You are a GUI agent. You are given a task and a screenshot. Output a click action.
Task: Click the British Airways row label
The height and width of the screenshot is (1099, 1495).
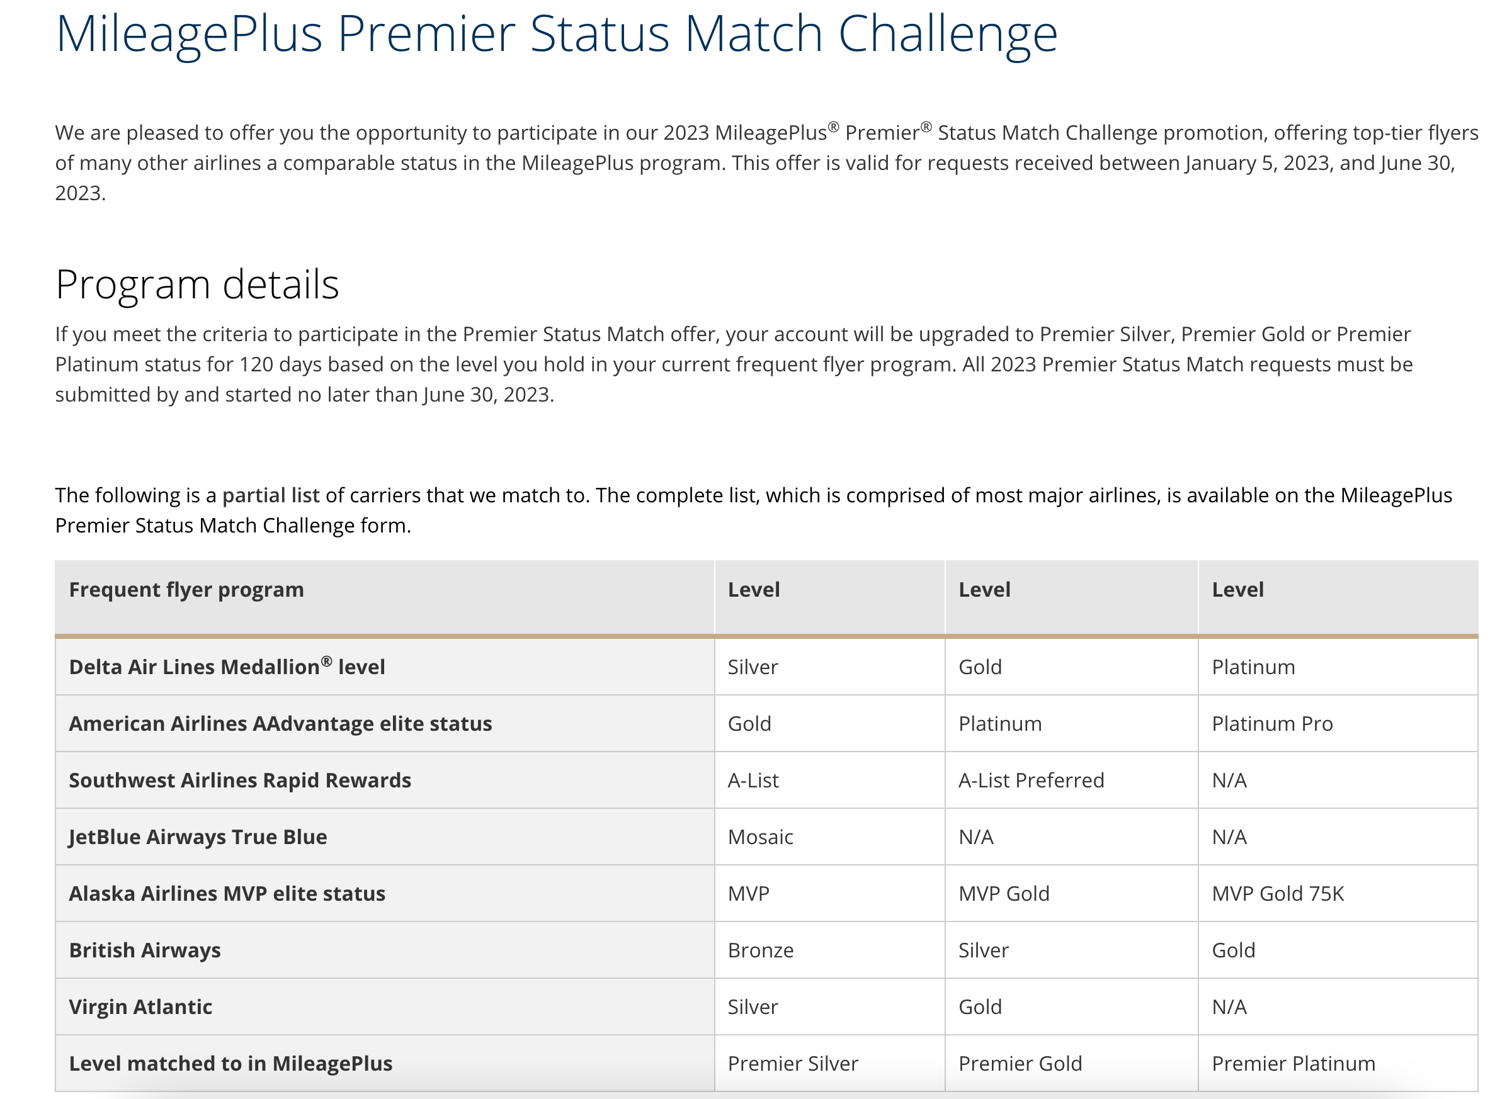144,950
